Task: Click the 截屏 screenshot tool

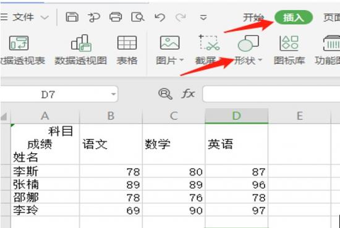Action: pyautogui.click(x=208, y=50)
